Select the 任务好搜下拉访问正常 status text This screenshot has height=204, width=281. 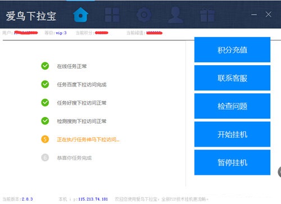pyautogui.click(x=81, y=103)
